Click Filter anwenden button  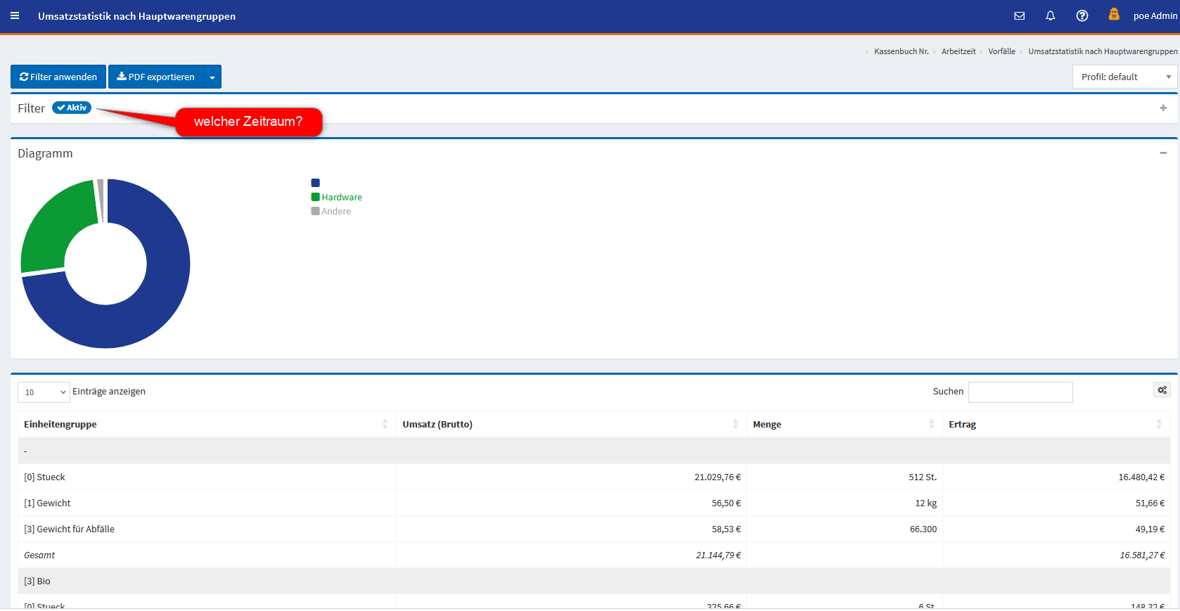click(x=58, y=77)
